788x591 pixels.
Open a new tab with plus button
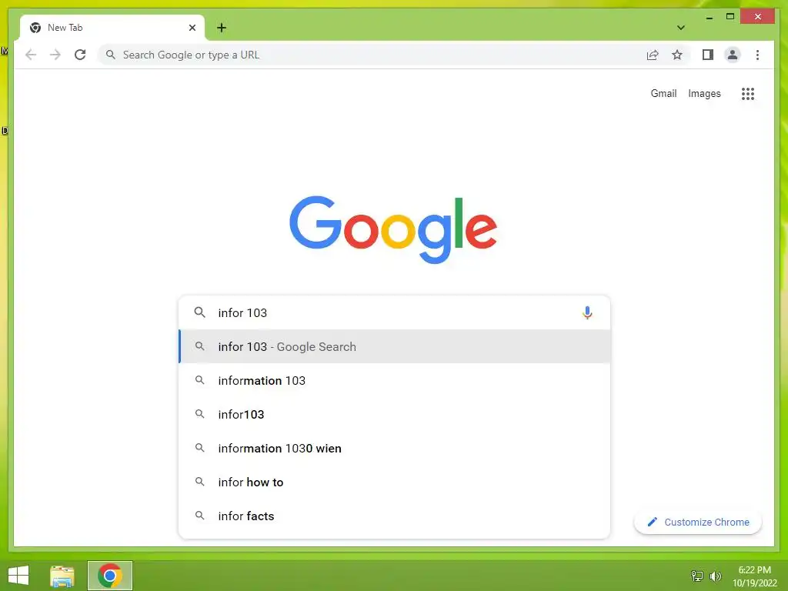coord(222,28)
